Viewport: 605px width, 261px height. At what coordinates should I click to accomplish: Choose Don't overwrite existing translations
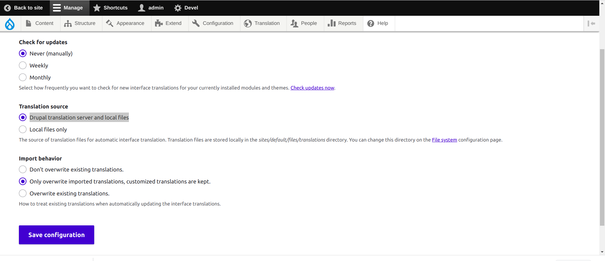click(23, 170)
